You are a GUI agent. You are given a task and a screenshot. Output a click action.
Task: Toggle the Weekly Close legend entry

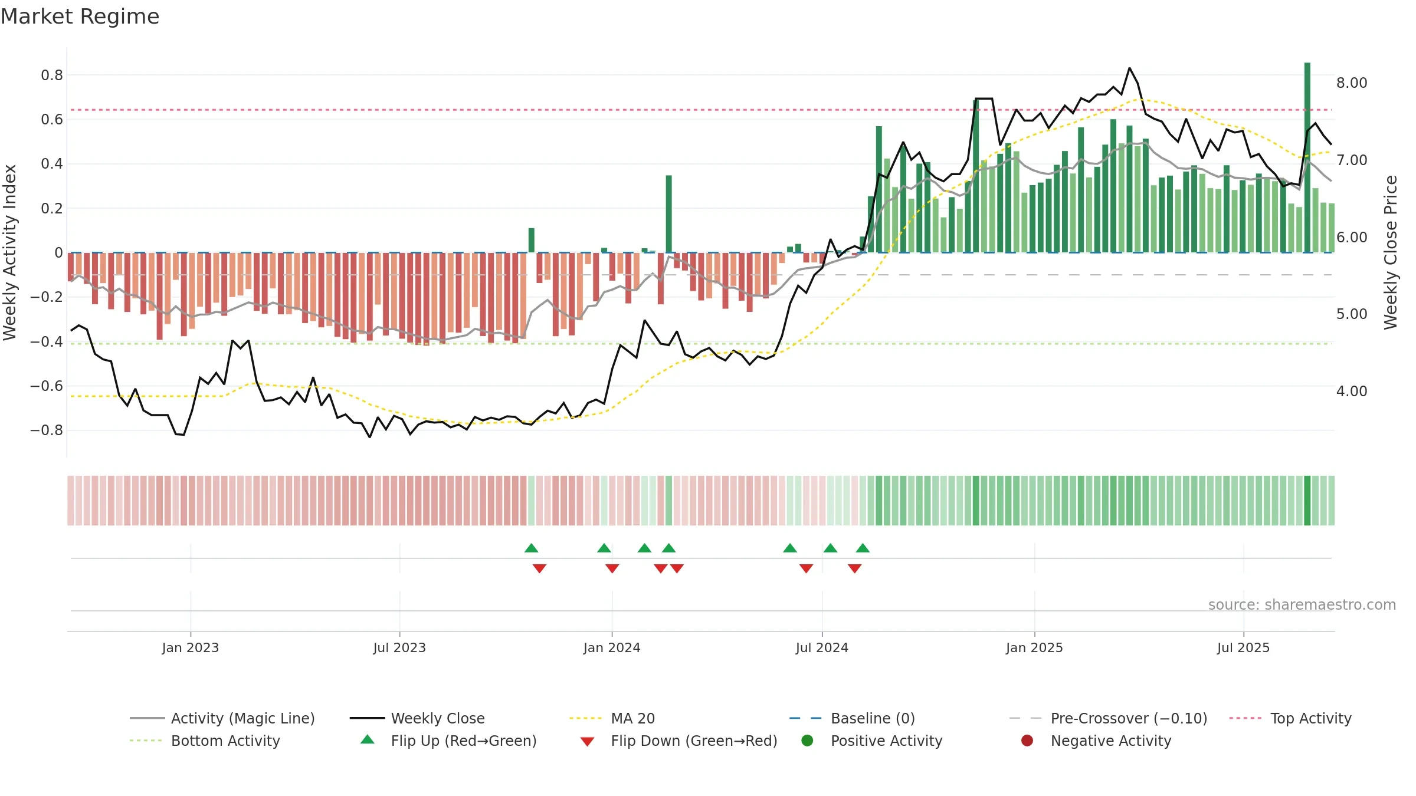point(417,718)
